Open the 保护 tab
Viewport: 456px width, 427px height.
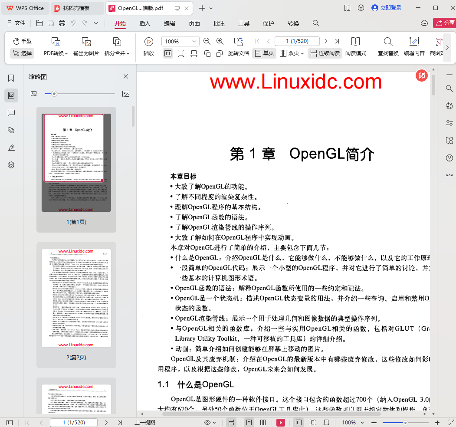(269, 23)
